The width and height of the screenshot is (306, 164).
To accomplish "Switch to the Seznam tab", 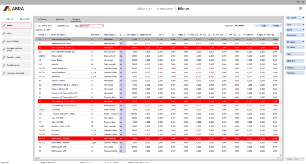I will [76, 19].
